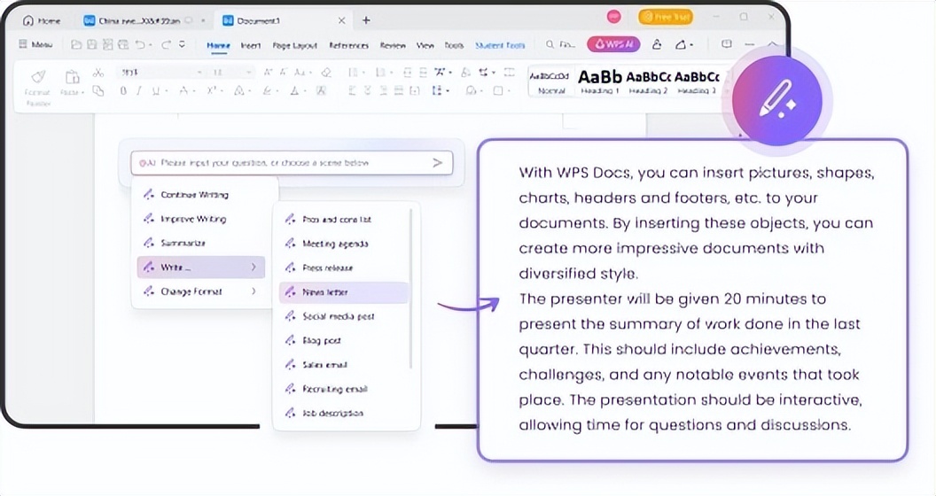Toggle Underline formatting
Viewport: 936px width, 496px height.
pos(155,90)
